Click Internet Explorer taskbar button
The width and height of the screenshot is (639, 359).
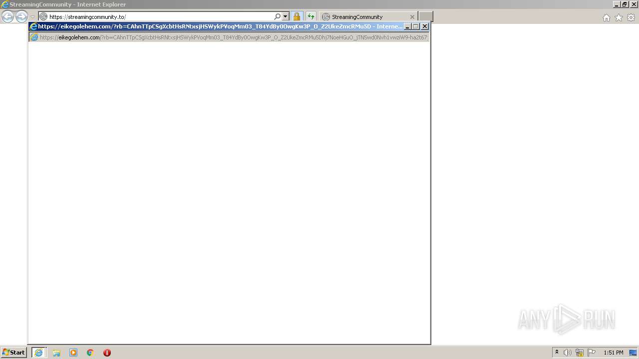pos(39,353)
